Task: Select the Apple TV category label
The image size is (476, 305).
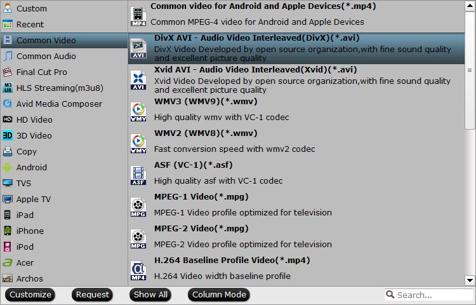Action: click(x=34, y=200)
